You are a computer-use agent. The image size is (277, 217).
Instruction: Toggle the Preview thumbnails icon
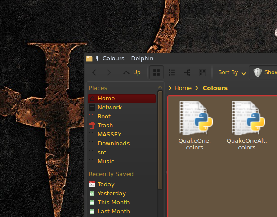tap(202, 72)
